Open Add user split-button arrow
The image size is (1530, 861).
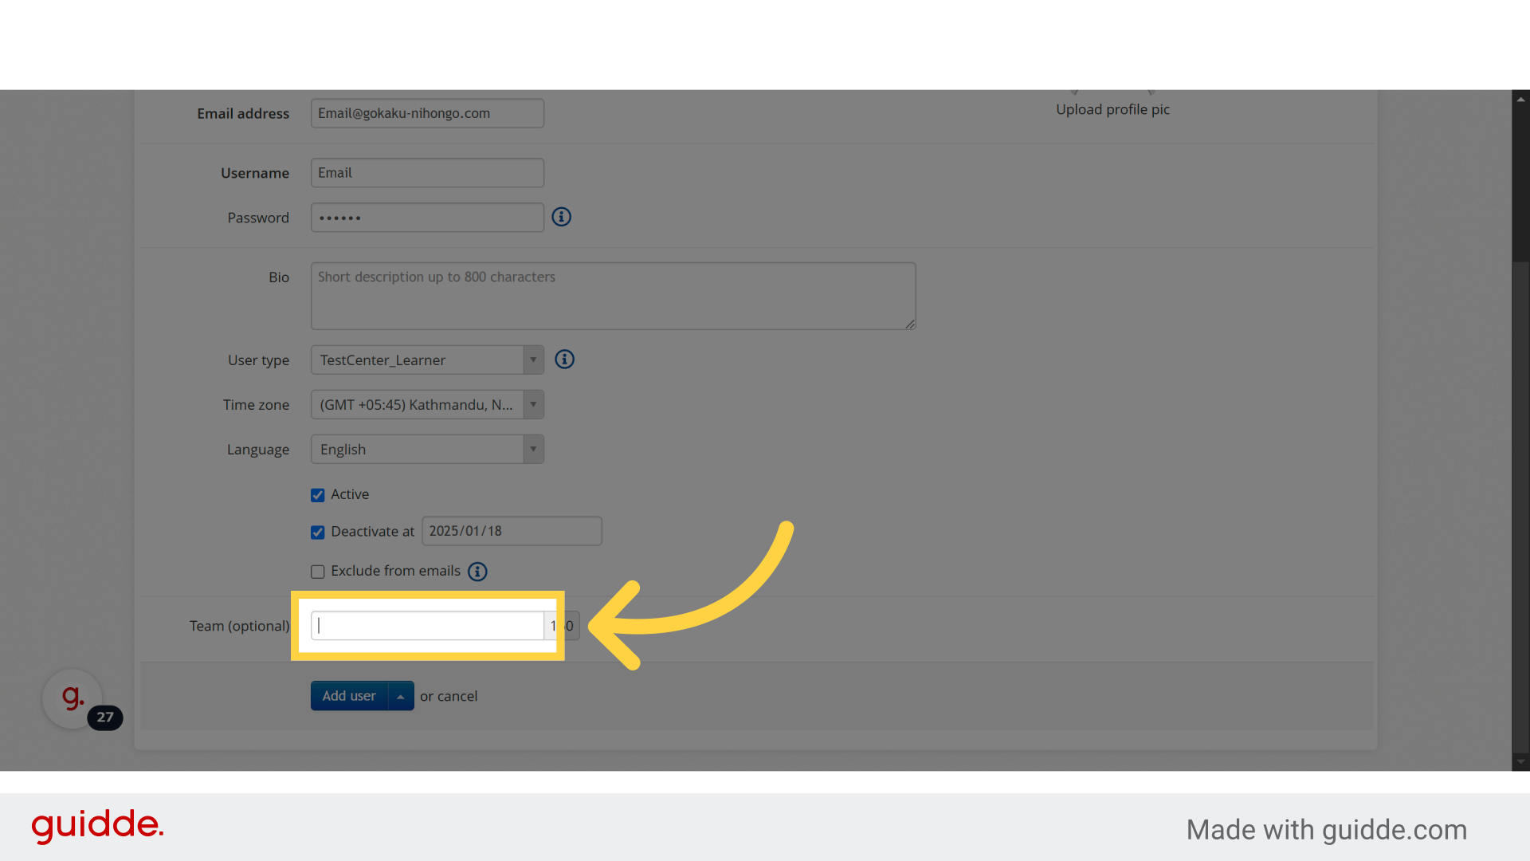[401, 697]
